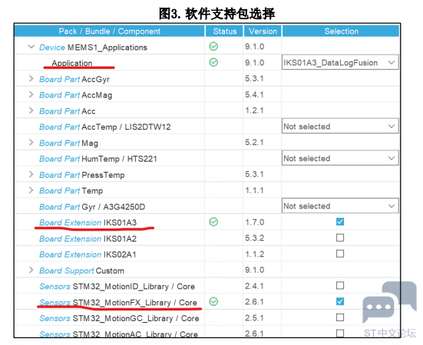Enable the STM32_MotionGC_Library Core checkbox
The width and height of the screenshot is (423, 345).
click(340, 317)
